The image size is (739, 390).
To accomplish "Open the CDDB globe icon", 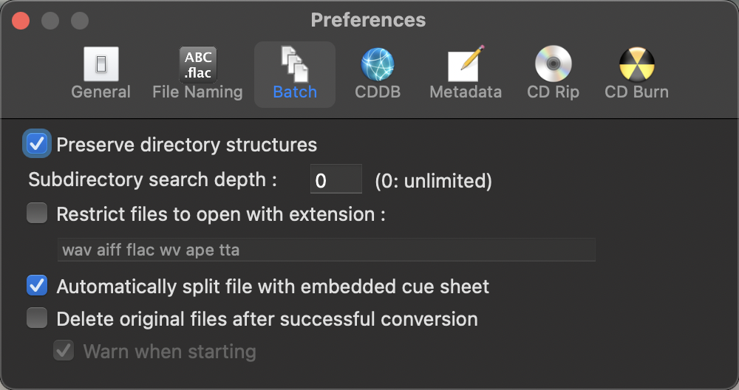I will coord(378,64).
